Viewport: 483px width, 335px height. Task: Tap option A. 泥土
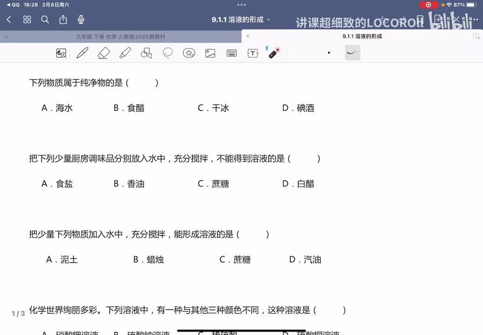62,260
